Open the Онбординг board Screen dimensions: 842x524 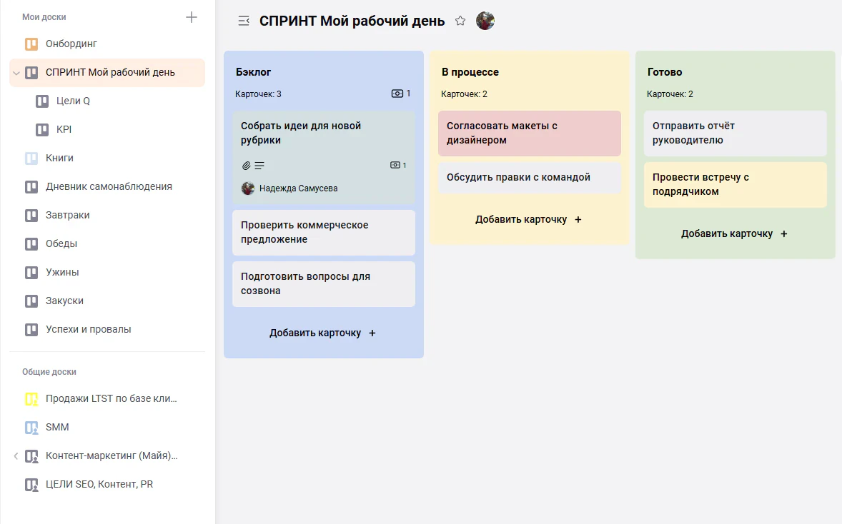71,44
